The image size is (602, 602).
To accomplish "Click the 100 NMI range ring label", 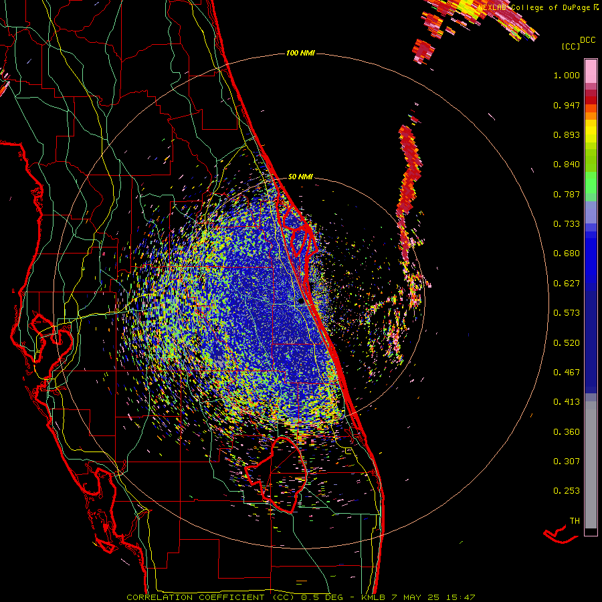I will (300, 53).
